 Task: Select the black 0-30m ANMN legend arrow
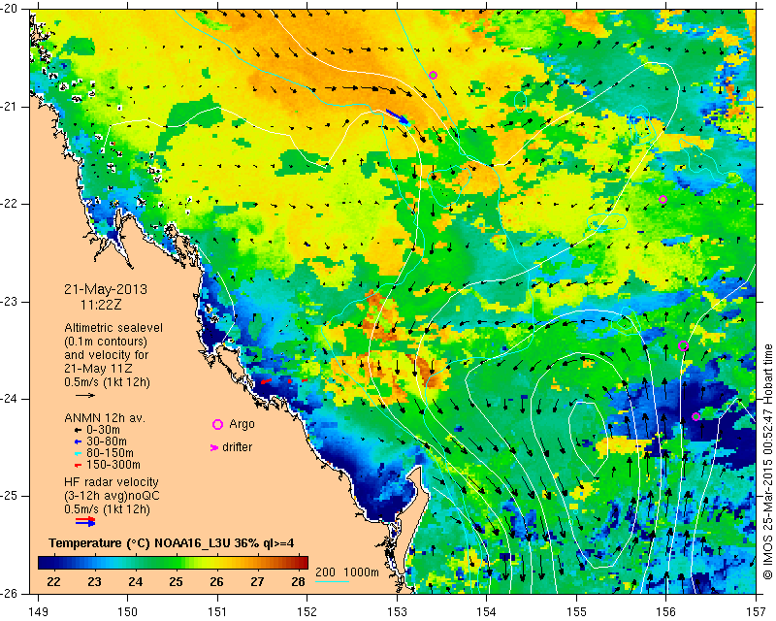78,430
